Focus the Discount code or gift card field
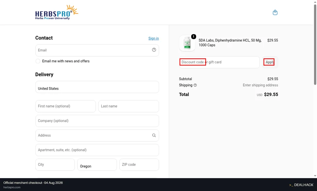The height and width of the screenshot is (191, 317). pyautogui.click(x=219, y=62)
